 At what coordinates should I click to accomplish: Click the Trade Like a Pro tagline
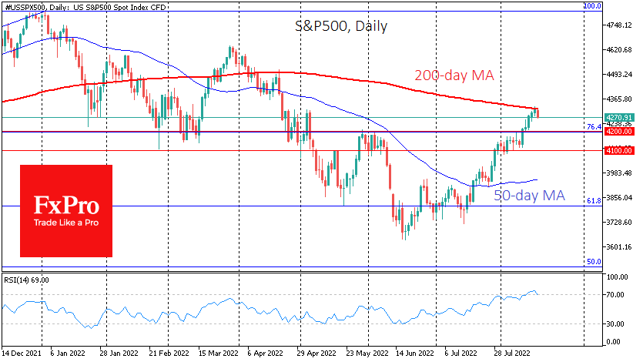(x=65, y=222)
